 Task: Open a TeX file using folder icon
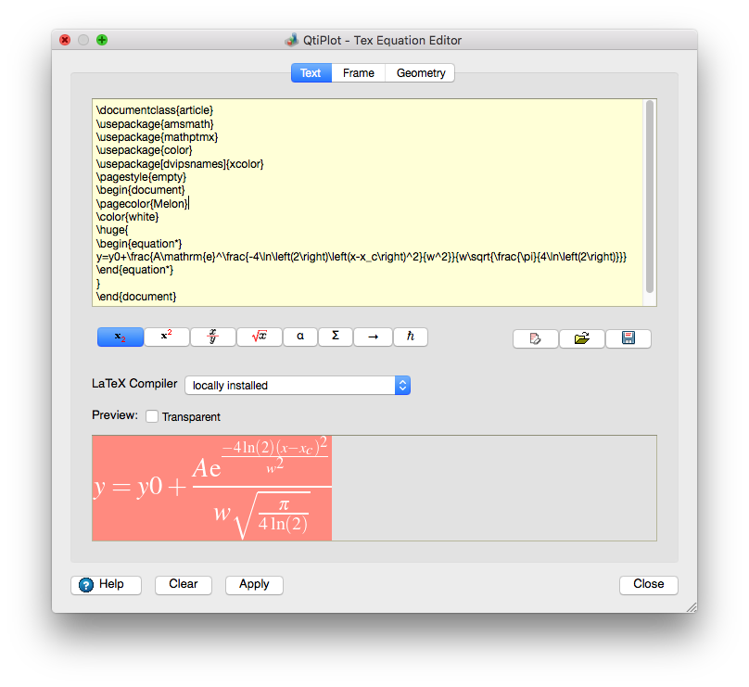click(582, 338)
